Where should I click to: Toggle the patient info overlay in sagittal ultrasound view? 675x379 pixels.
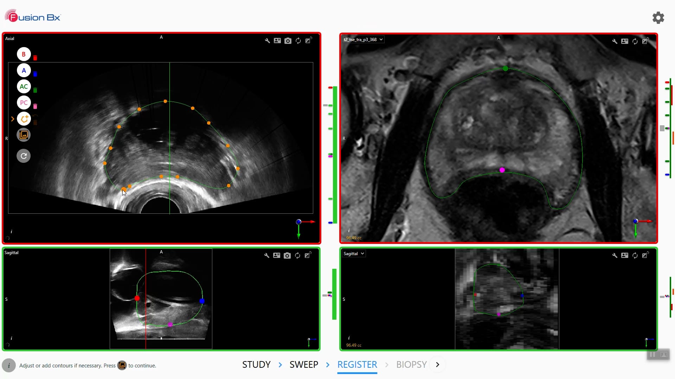point(277,255)
